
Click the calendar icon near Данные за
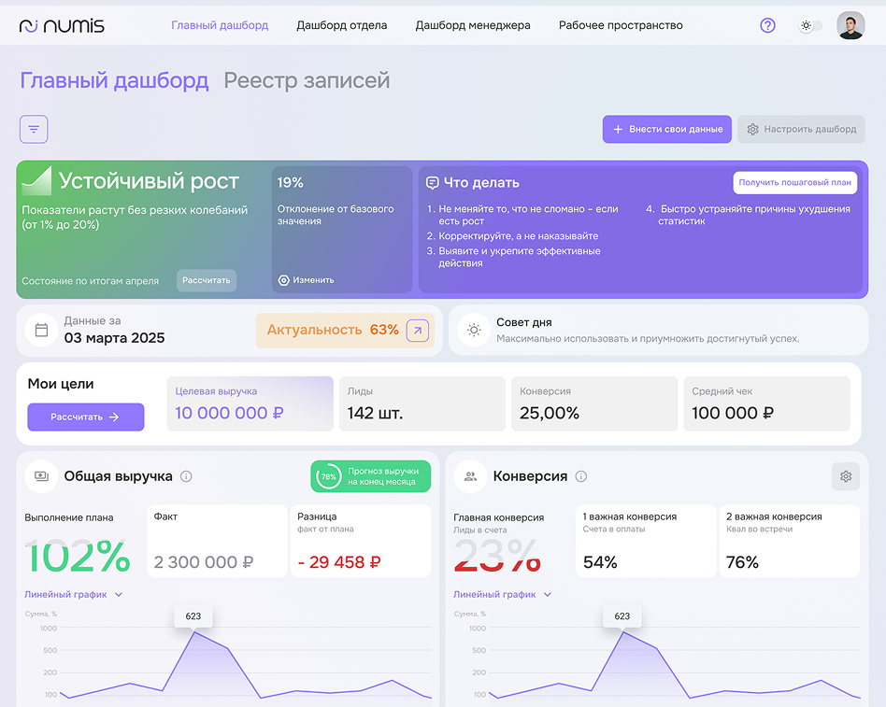tap(41, 330)
